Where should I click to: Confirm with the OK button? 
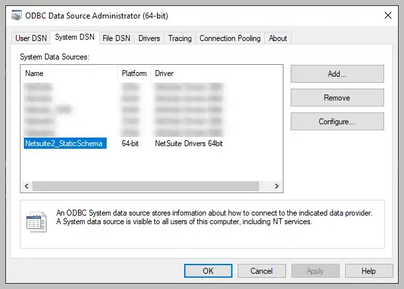click(208, 271)
